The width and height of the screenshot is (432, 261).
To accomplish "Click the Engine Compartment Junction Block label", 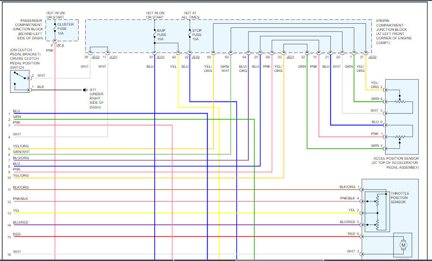I will [x=394, y=32].
